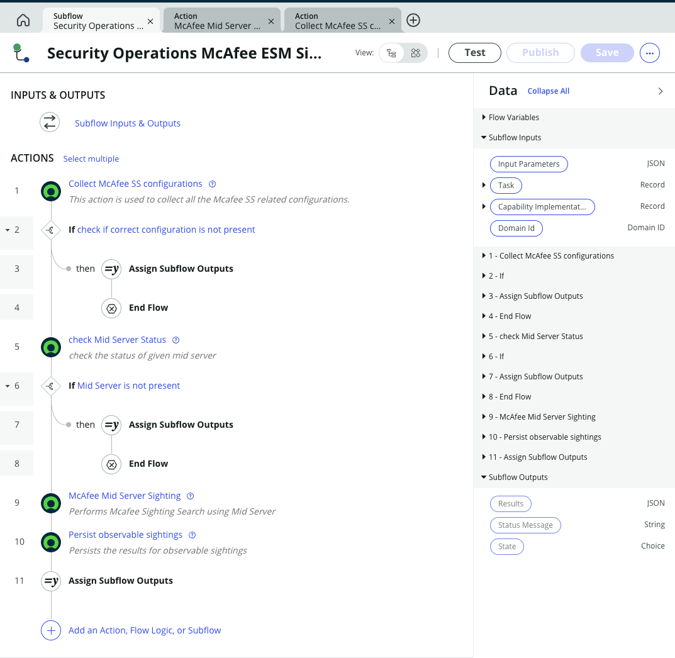Switch to tree list view icon
675x658 pixels.
click(x=391, y=53)
